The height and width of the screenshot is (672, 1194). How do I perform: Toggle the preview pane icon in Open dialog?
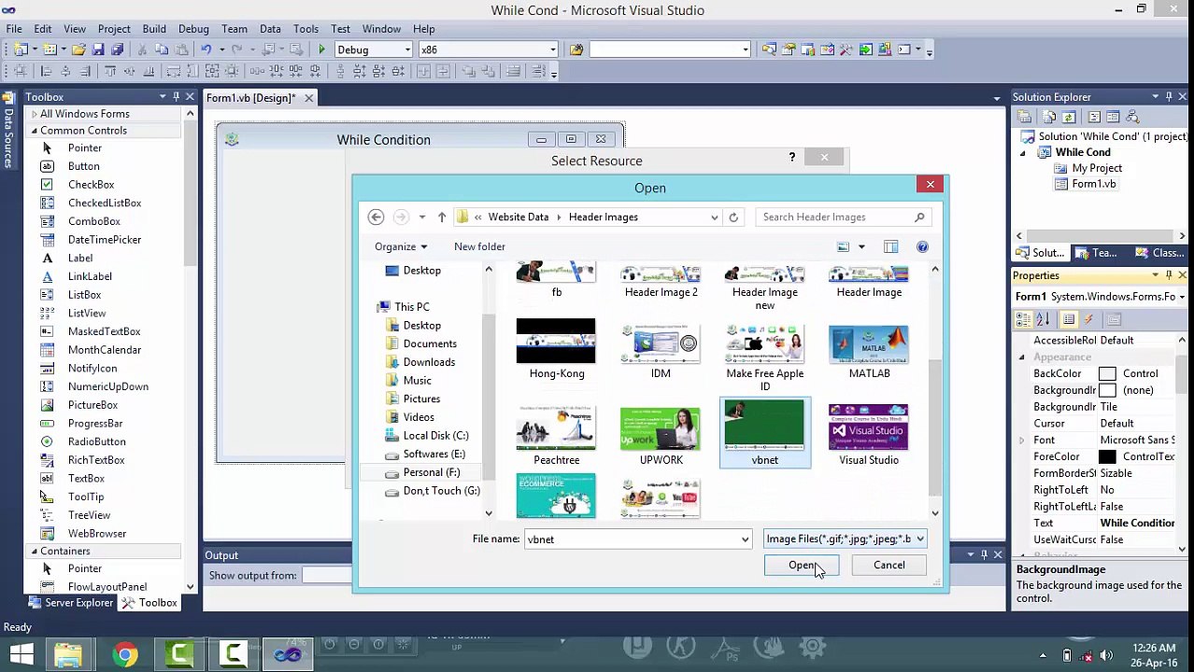[x=890, y=246]
